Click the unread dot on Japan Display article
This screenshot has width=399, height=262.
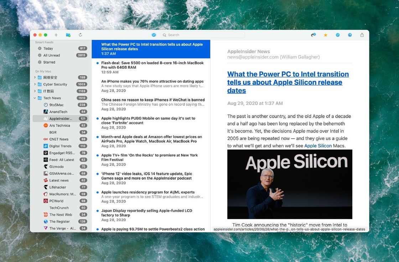tap(98, 211)
